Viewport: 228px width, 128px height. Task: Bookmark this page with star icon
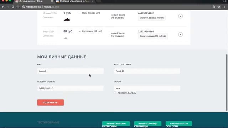coord(219,7)
